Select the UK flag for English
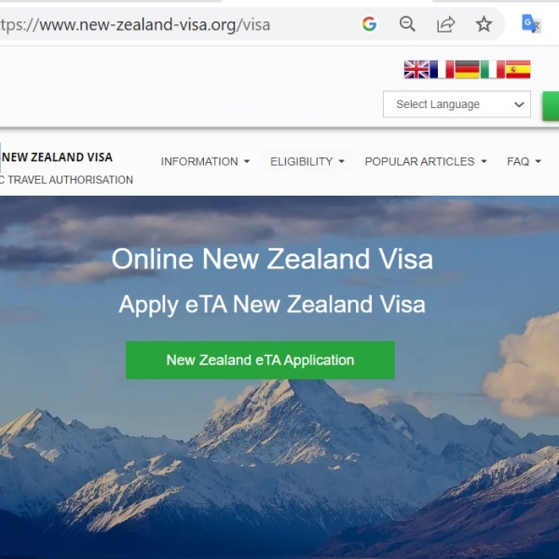559x559 pixels. tap(416, 69)
